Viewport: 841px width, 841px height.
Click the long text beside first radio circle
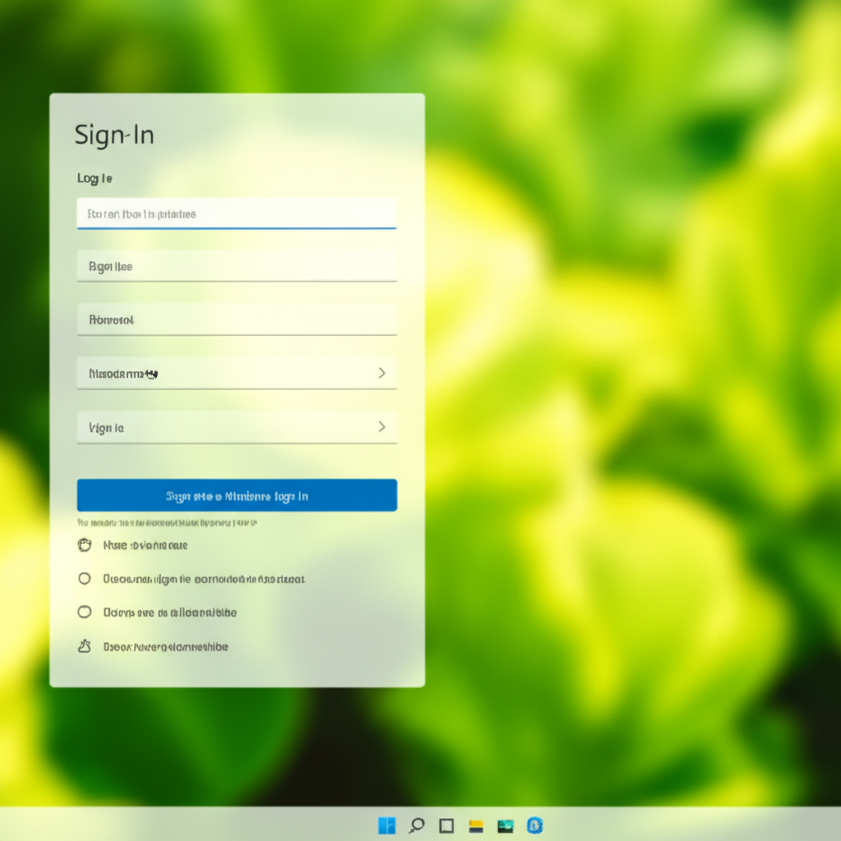tap(204, 579)
